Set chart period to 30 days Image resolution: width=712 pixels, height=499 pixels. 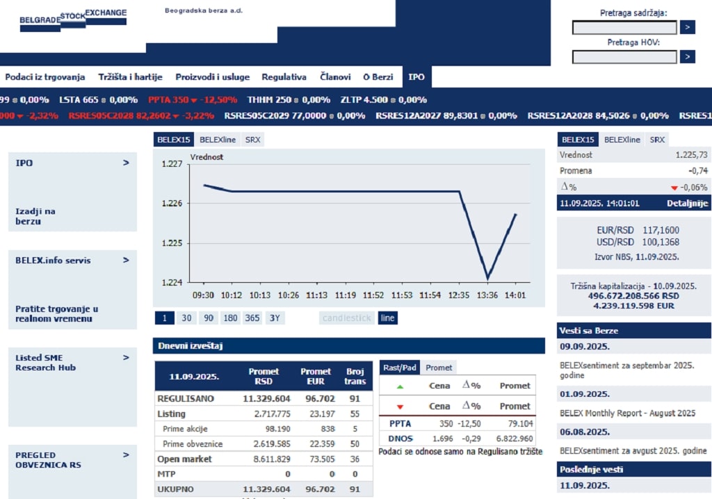(x=186, y=318)
